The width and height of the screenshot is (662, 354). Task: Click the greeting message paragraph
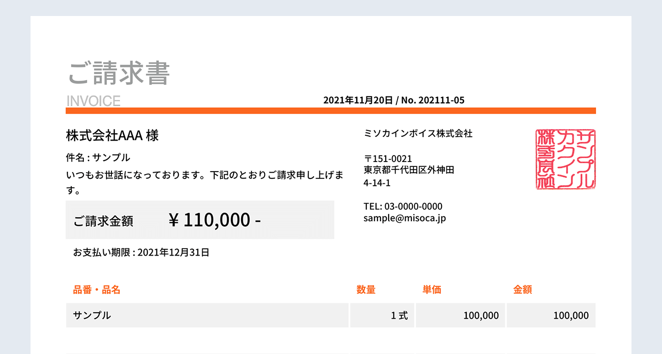(x=205, y=182)
